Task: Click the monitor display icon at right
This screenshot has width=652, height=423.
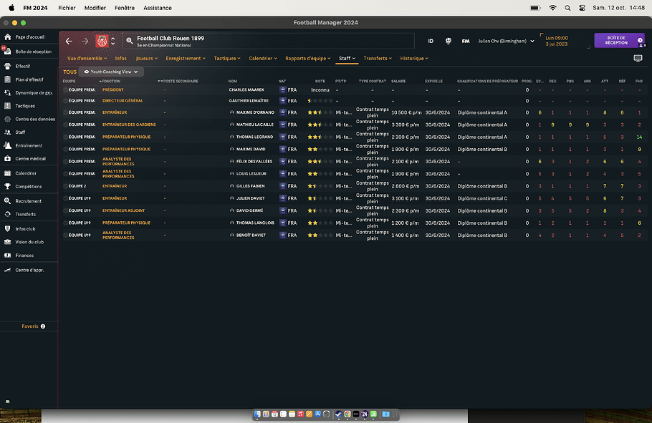Action: [638, 58]
